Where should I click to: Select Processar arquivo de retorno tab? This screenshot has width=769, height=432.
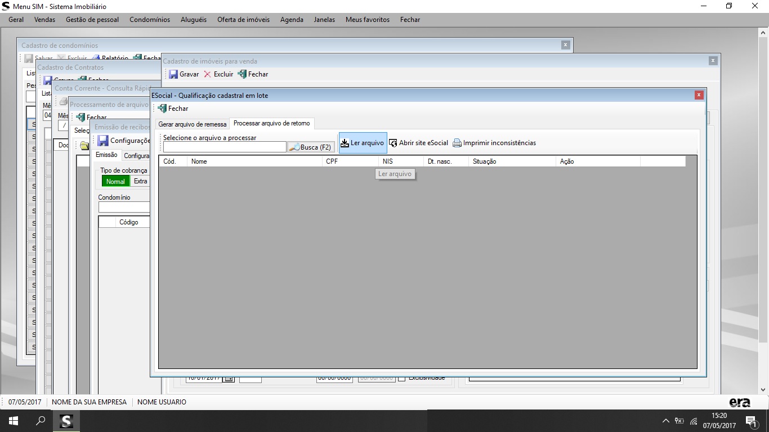[272, 123]
